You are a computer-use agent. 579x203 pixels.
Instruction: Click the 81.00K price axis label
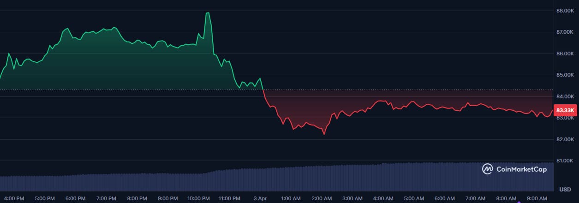pos(565,161)
